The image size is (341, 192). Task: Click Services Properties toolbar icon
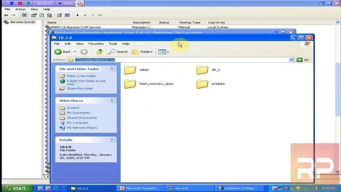click(34, 15)
